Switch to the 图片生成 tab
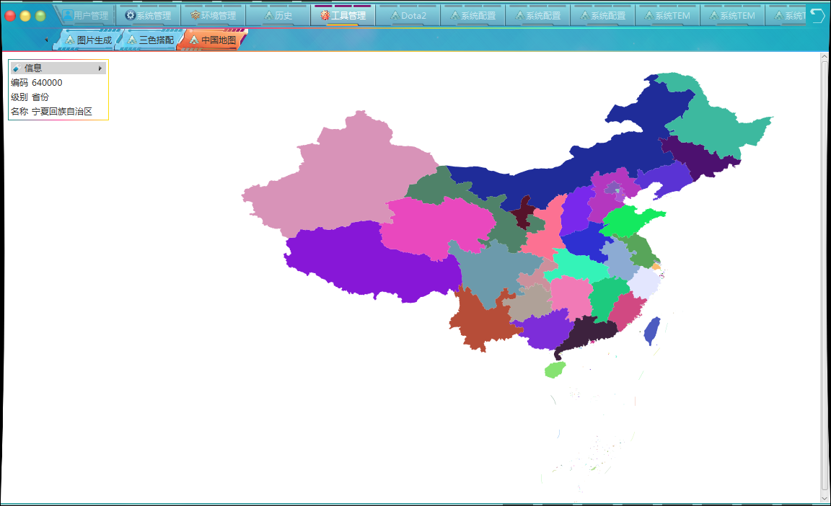This screenshot has width=831, height=506. click(x=90, y=41)
